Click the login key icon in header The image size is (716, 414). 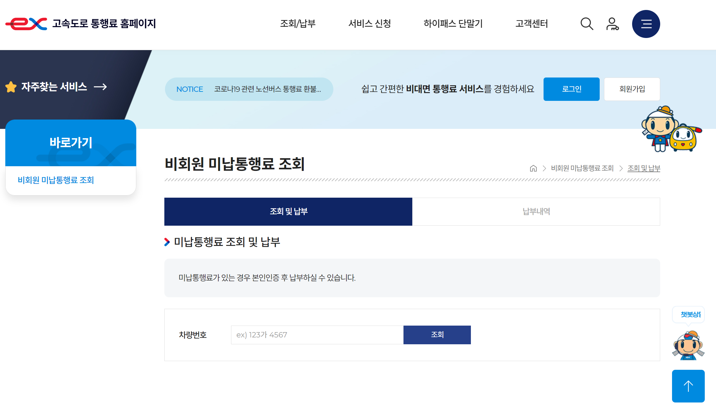click(x=612, y=24)
